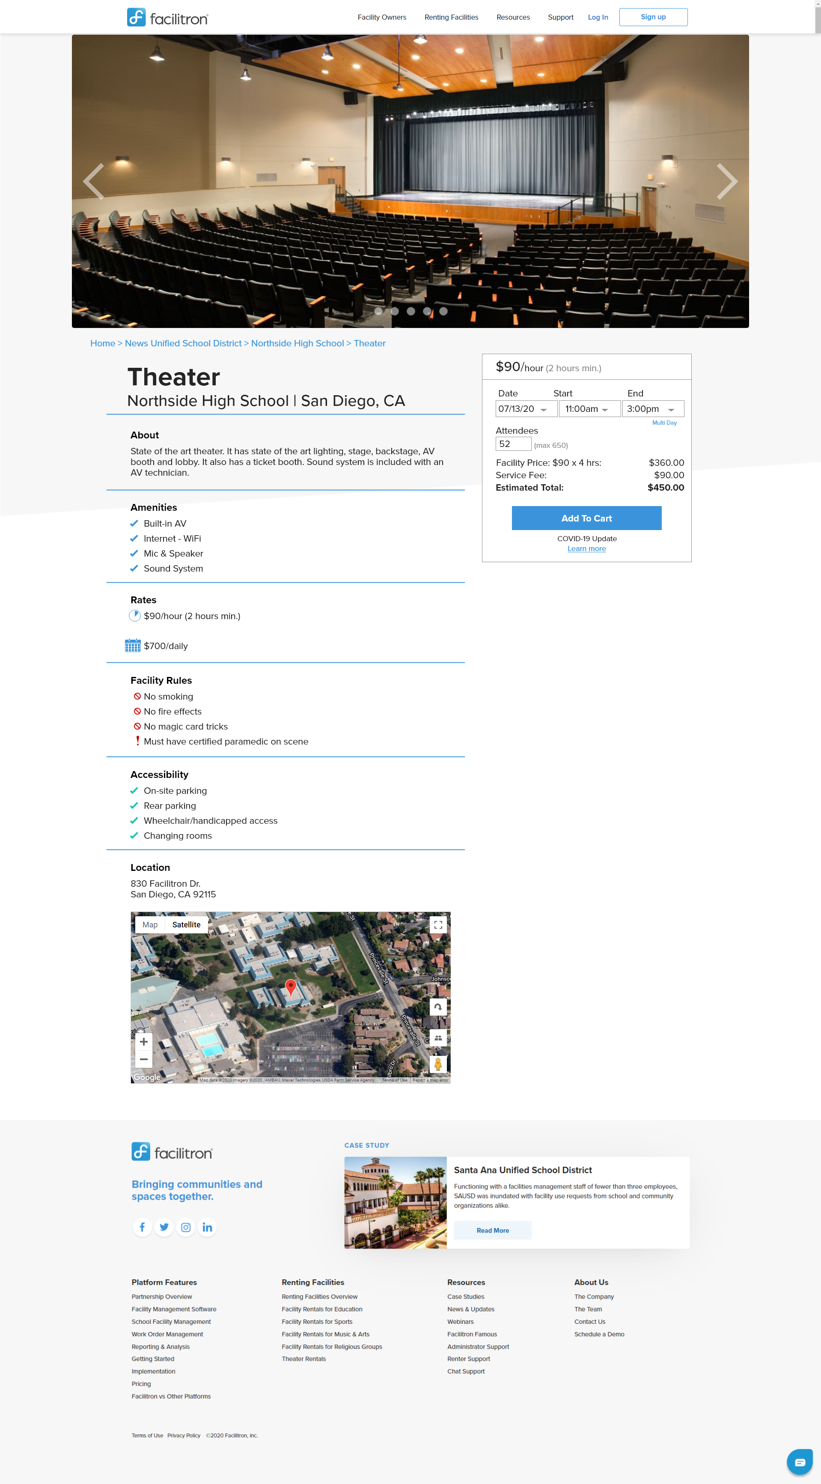The image size is (821, 1484).
Task: Open Renter Support footer link
Action: pyautogui.click(x=468, y=1359)
